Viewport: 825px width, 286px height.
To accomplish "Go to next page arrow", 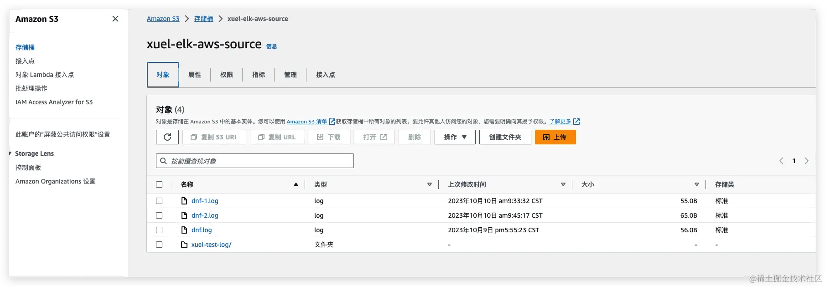I will tap(806, 161).
